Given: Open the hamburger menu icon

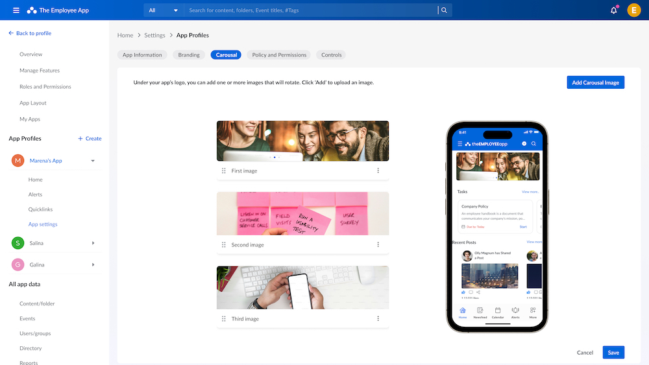Looking at the screenshot, I should pos(16,10).
